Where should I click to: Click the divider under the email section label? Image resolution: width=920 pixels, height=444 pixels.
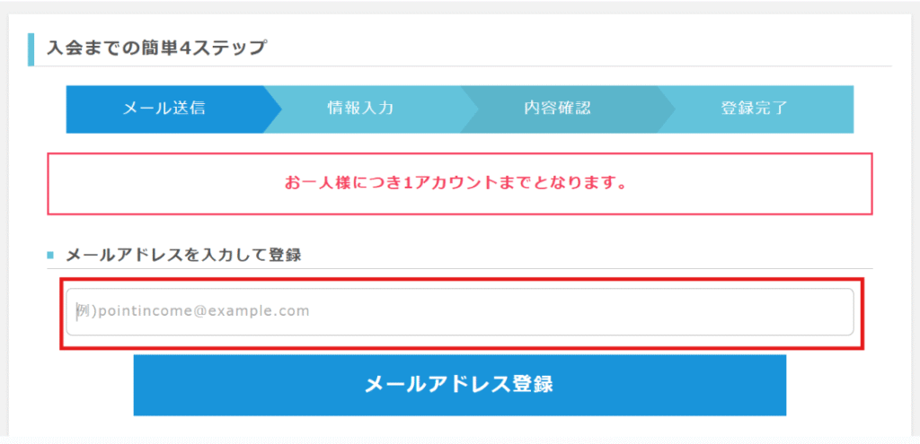click(x=539, y=268)
